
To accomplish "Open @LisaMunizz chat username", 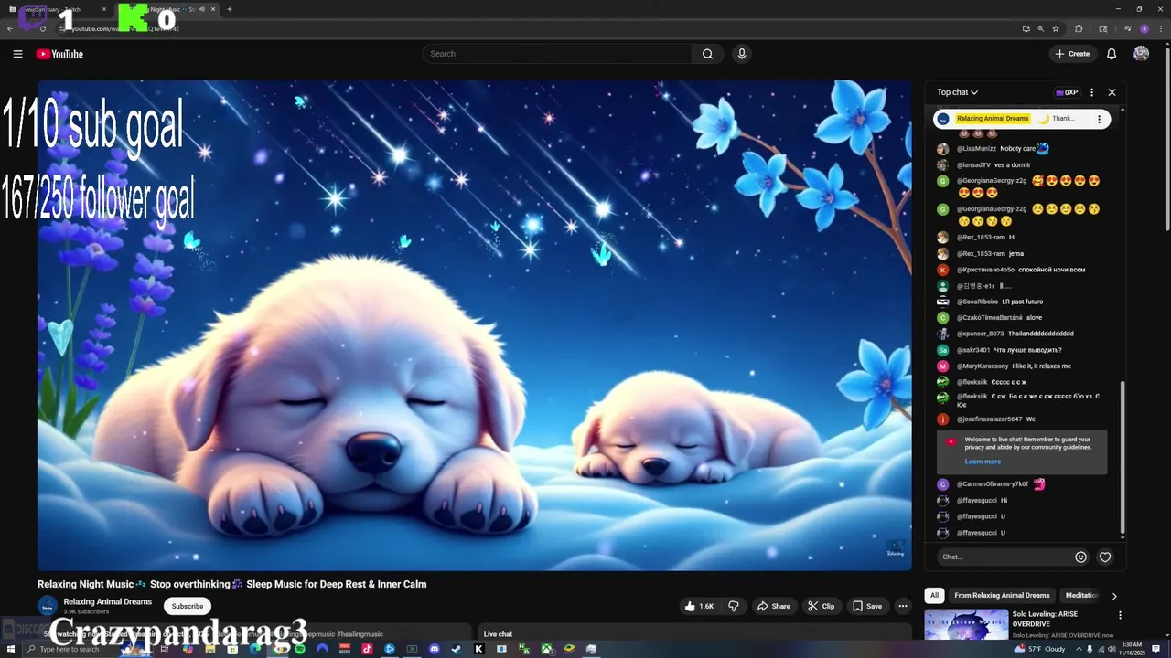I will coord(976,149).
